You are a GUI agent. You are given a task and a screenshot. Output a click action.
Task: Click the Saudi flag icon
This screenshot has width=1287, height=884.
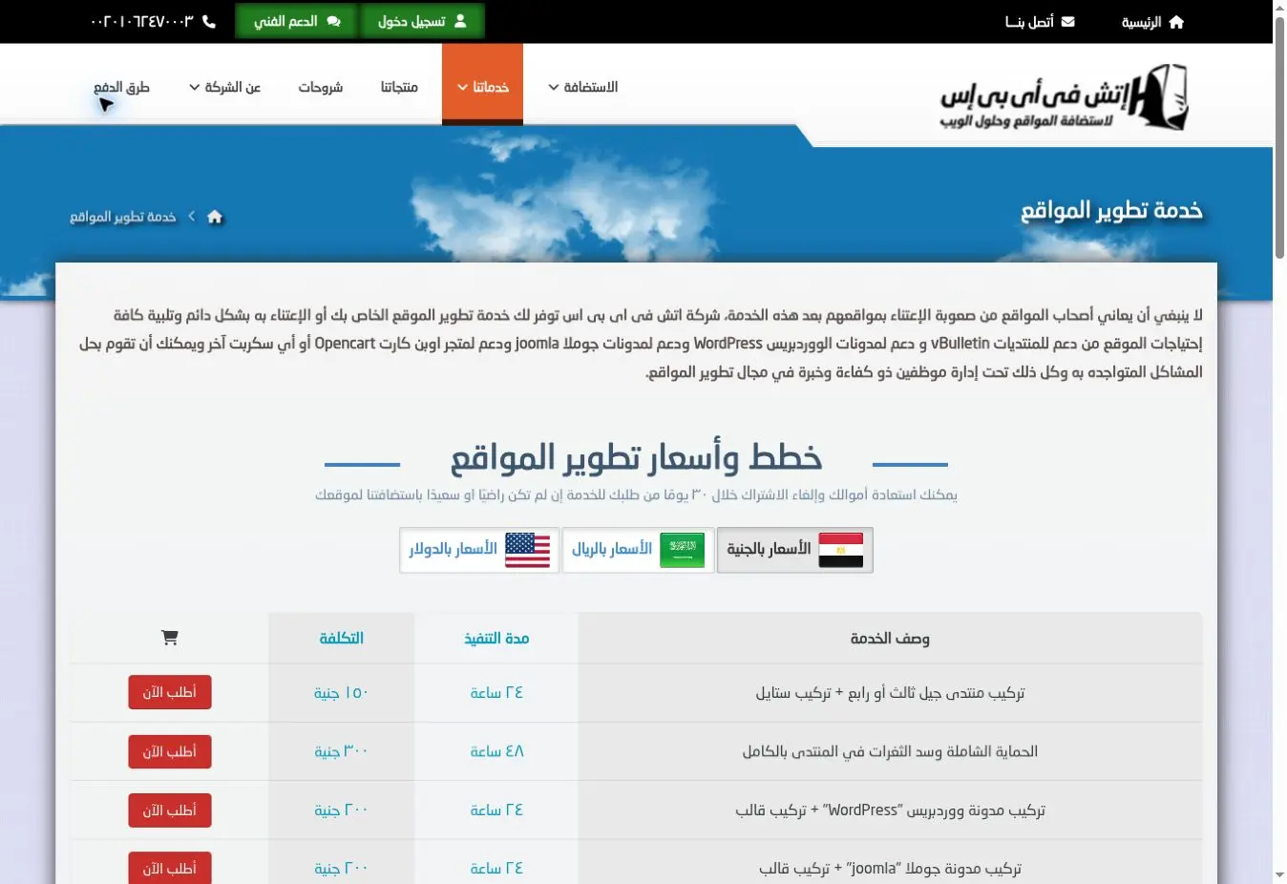(682, 550)
